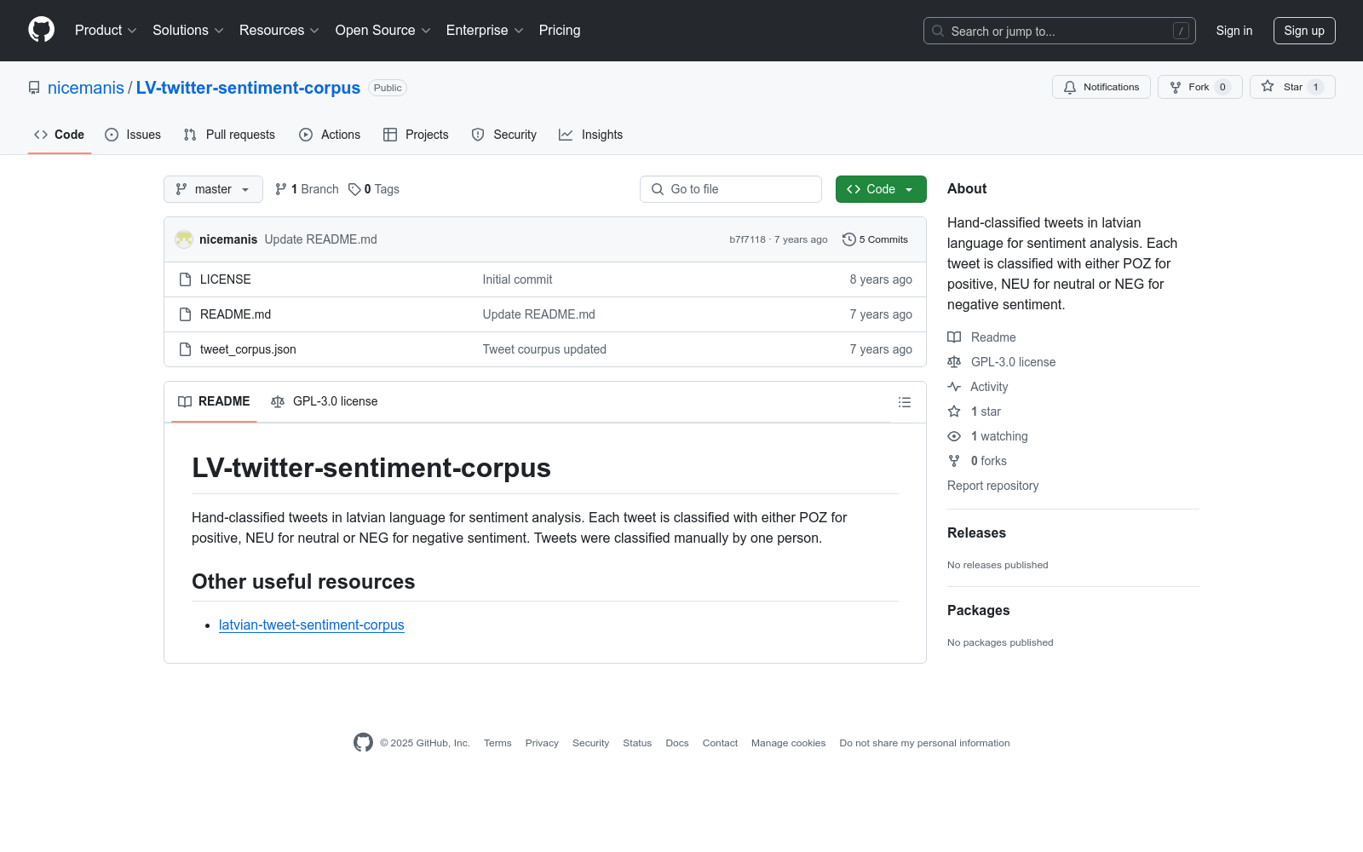Open nicemanis owner profile link
Screen dimensions: 1363x852
86,88
